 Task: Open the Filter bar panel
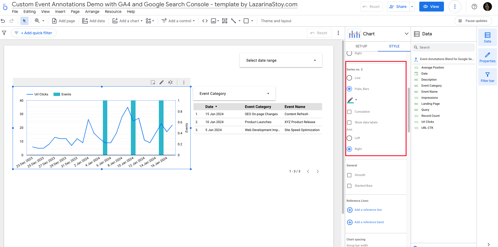coord(487,77)
